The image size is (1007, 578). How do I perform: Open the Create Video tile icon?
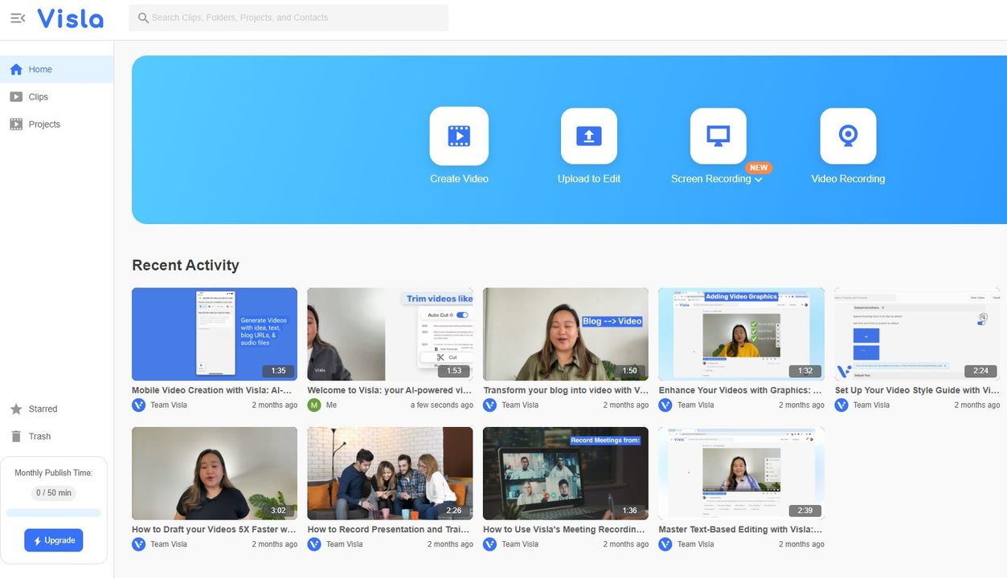(x=459, y=136)
